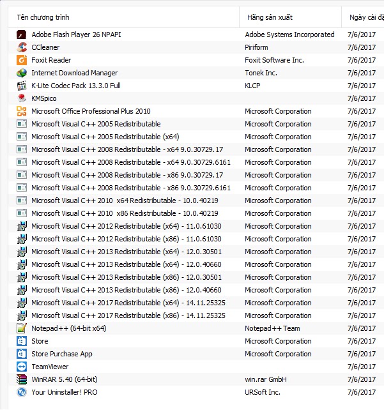Select Visual C++ 2013 (x64) 12.0.40660 name

point(127,264)
